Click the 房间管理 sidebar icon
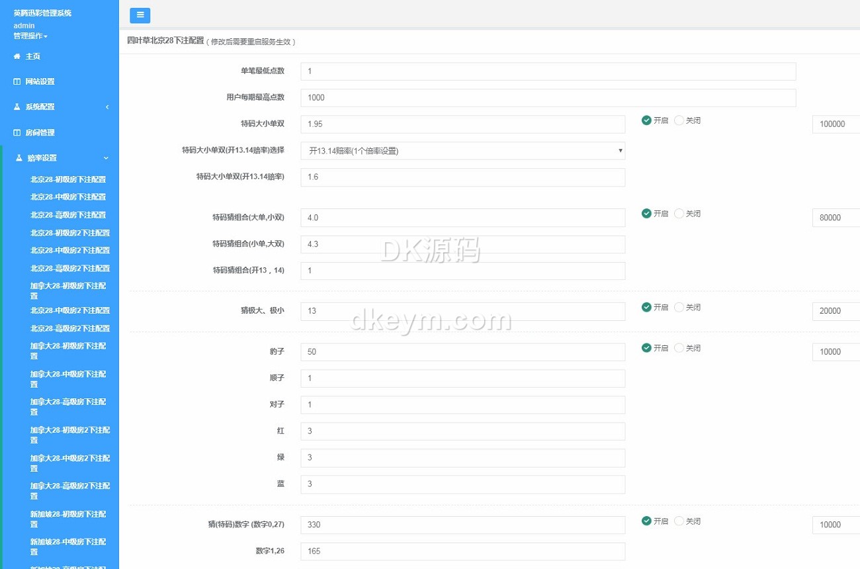Viewport: 860px width, 569px height. point(17,132)
